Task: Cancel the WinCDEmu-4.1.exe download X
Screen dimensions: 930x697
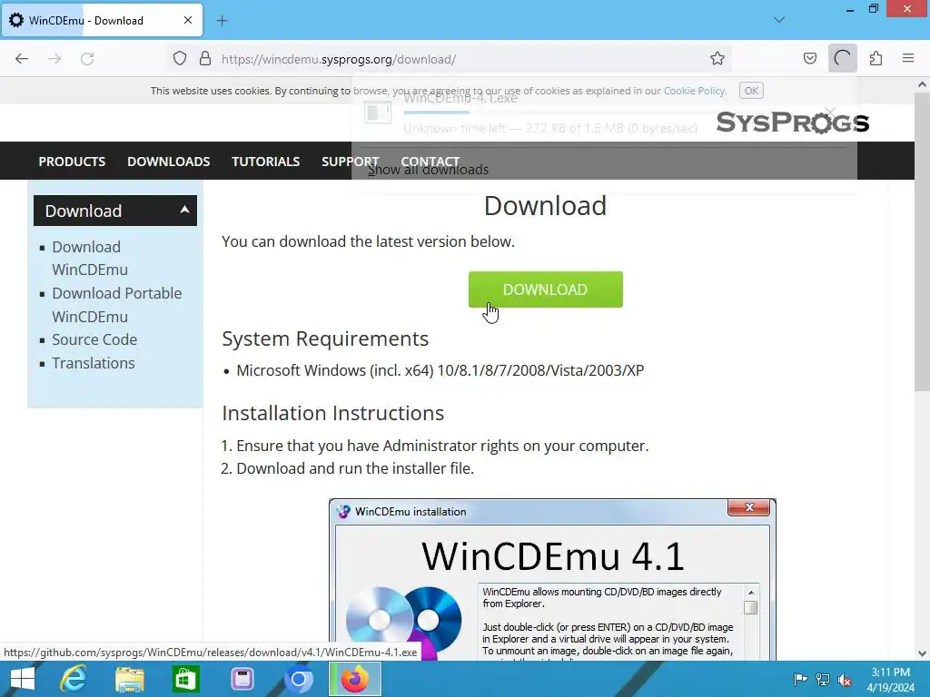Action: coord(831,112)
